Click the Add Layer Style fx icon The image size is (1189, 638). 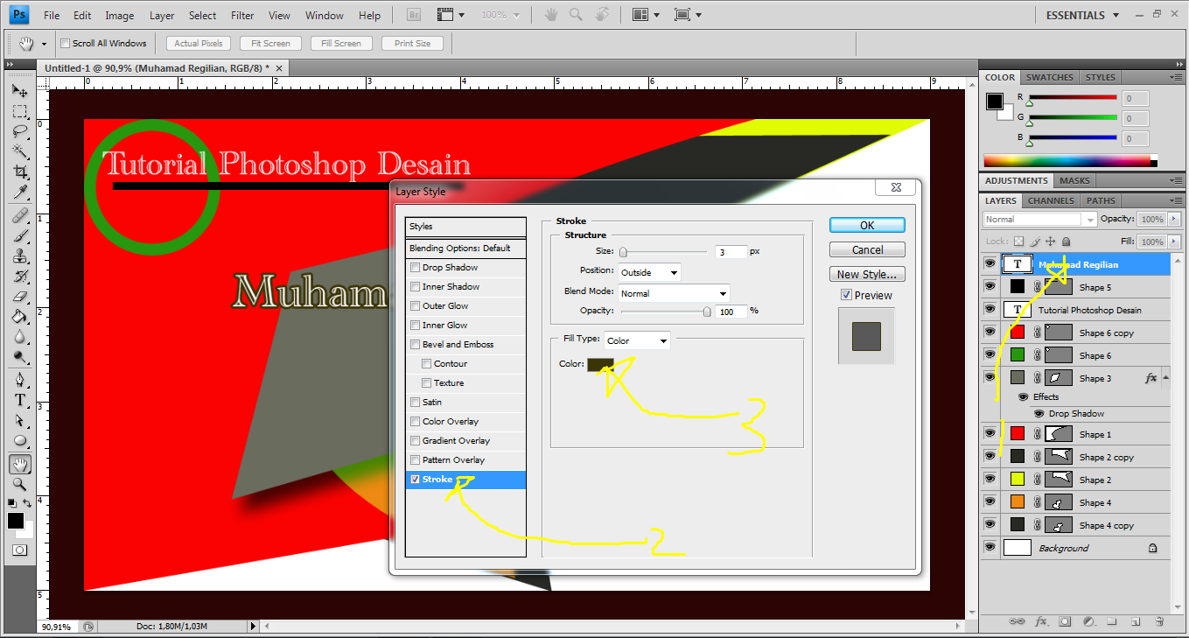(1041, 621)
